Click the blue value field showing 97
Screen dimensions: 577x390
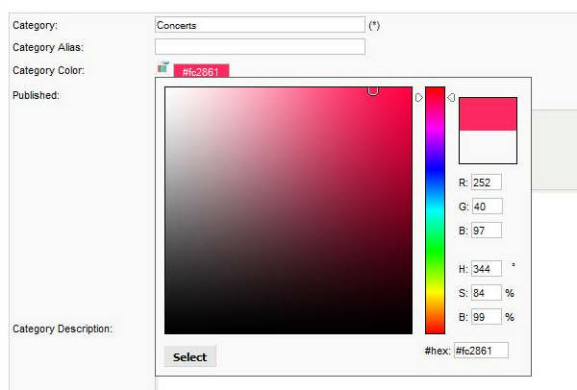coord(486,231)
